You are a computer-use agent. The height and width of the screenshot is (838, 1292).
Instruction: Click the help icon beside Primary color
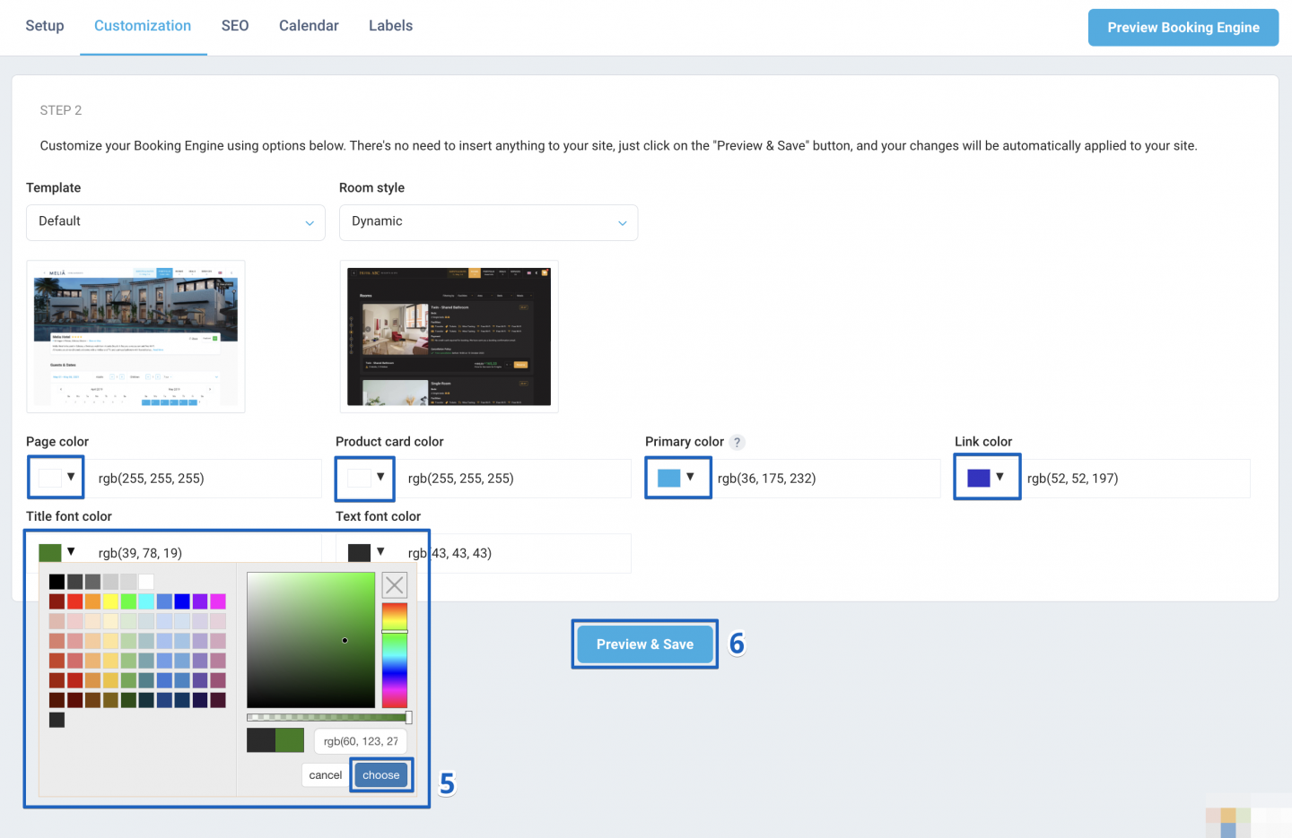(737, 442)
